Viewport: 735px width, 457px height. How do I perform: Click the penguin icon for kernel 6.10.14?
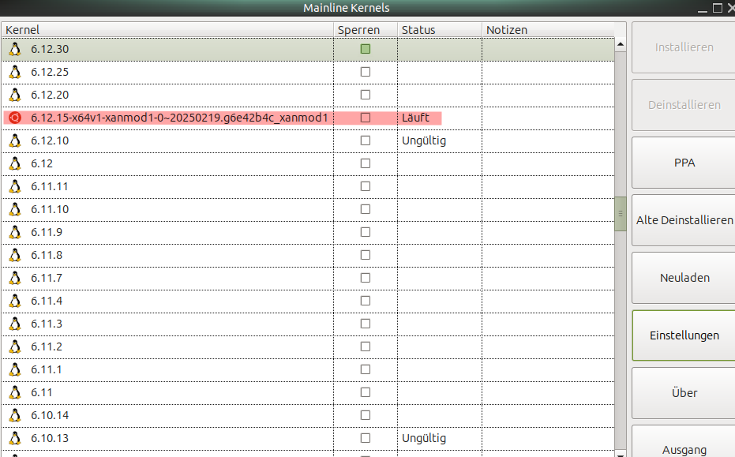click(x=15, y=416)
